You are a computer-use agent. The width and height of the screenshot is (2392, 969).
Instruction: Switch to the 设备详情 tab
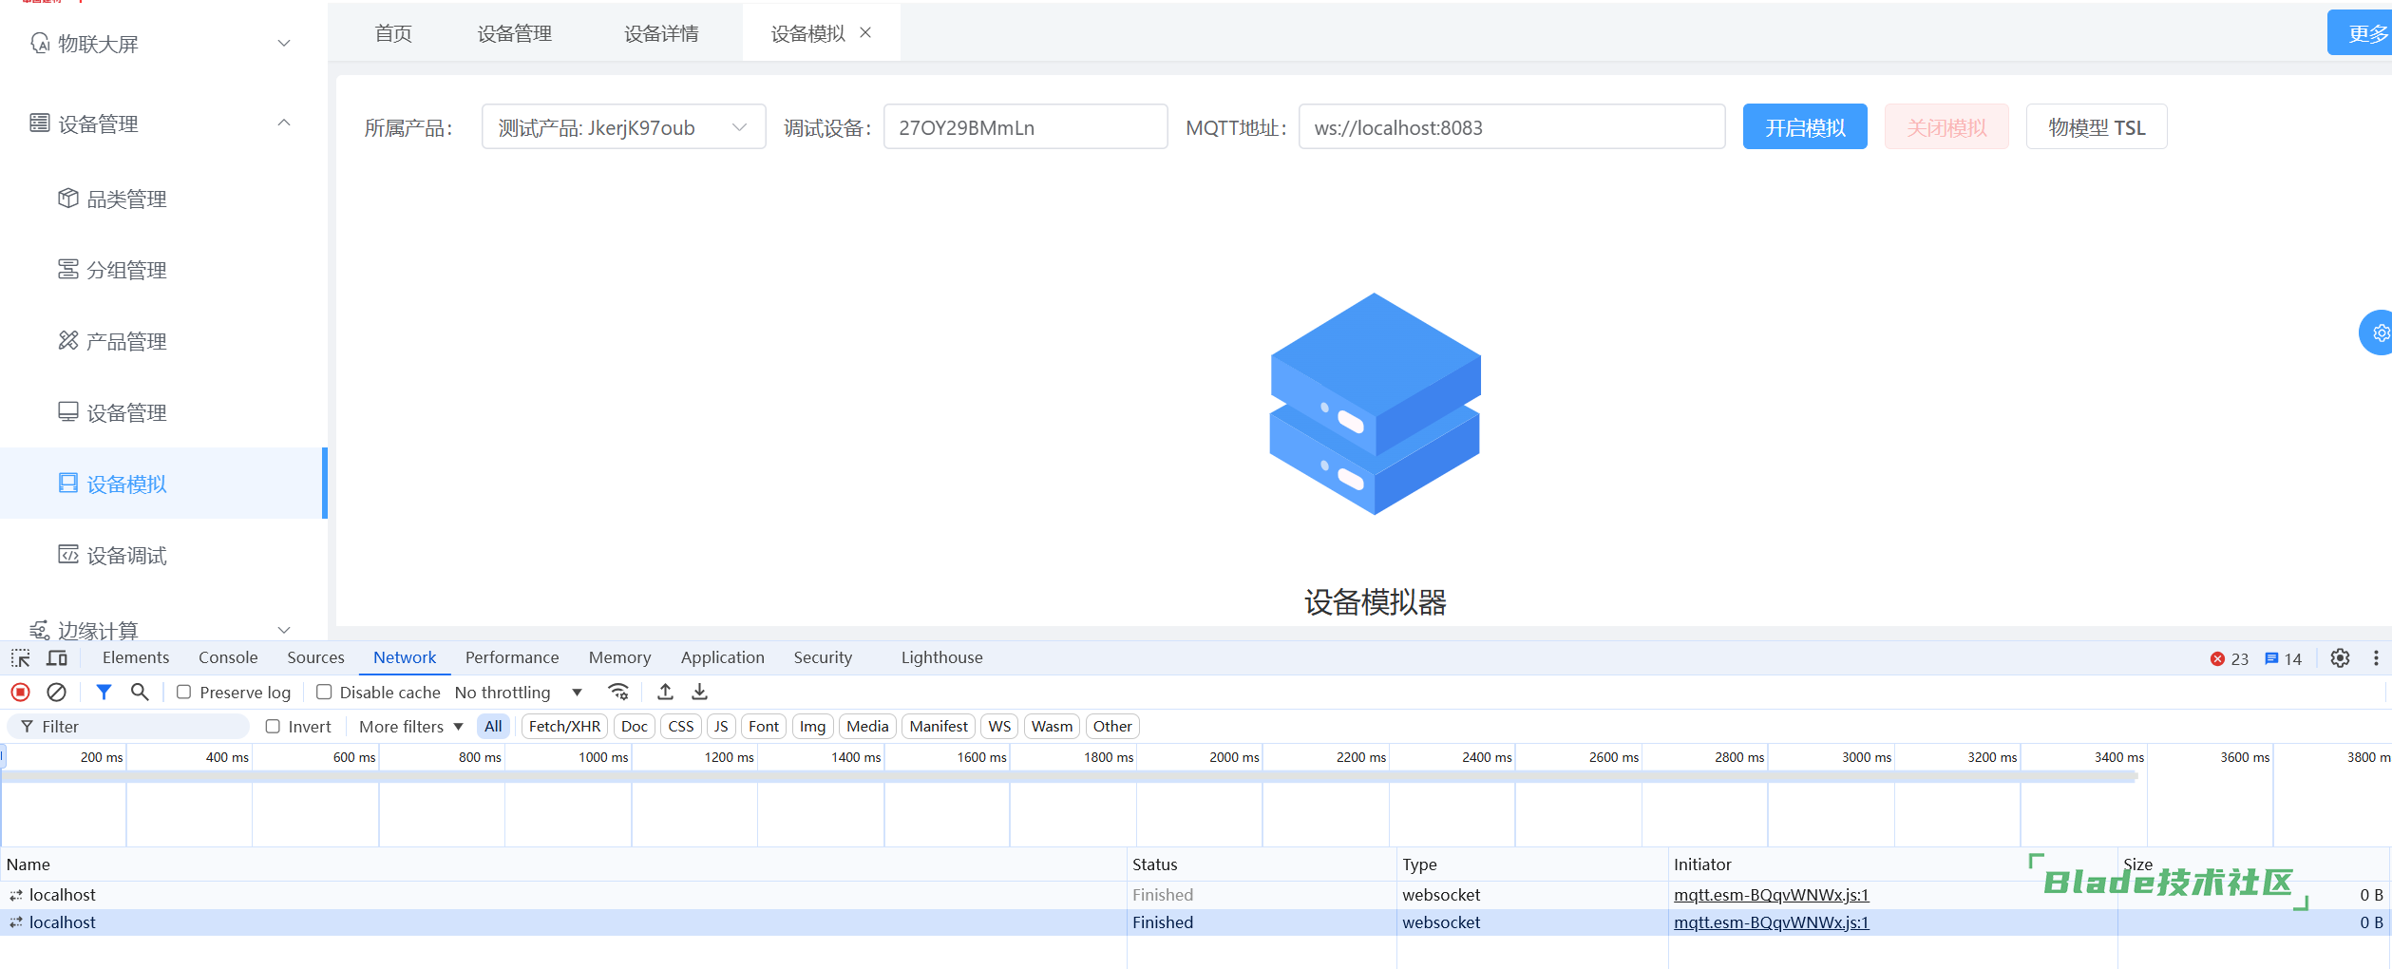tap(661, 33)
